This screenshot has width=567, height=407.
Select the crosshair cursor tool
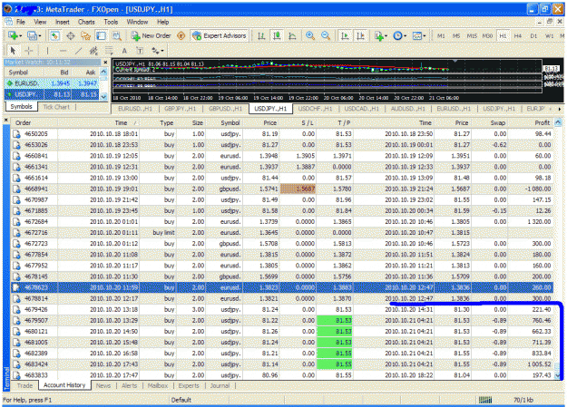point(28,51)
